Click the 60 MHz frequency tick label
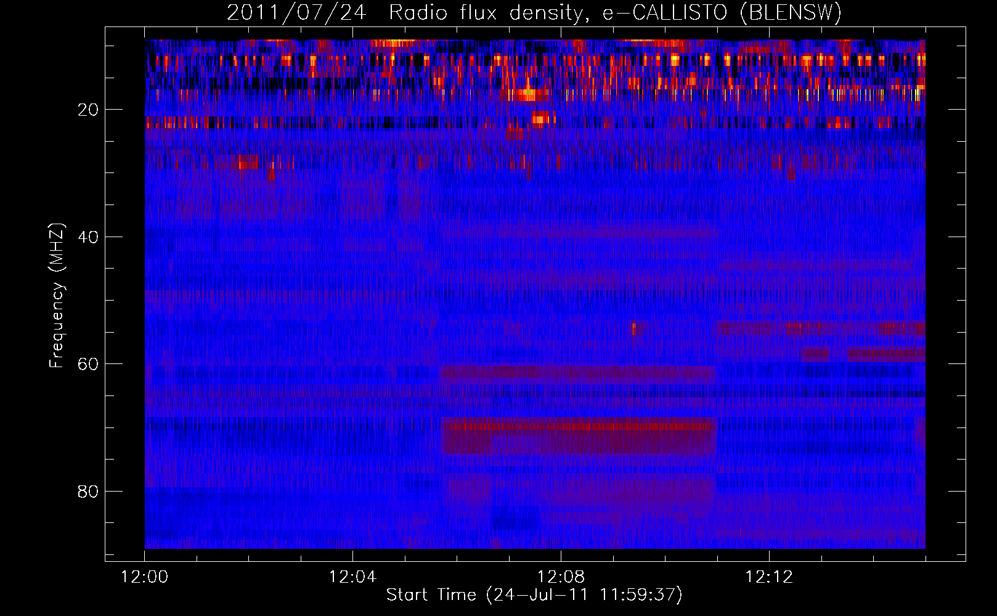Viewport: 997px width, 616px height. [x=88, y=364]
